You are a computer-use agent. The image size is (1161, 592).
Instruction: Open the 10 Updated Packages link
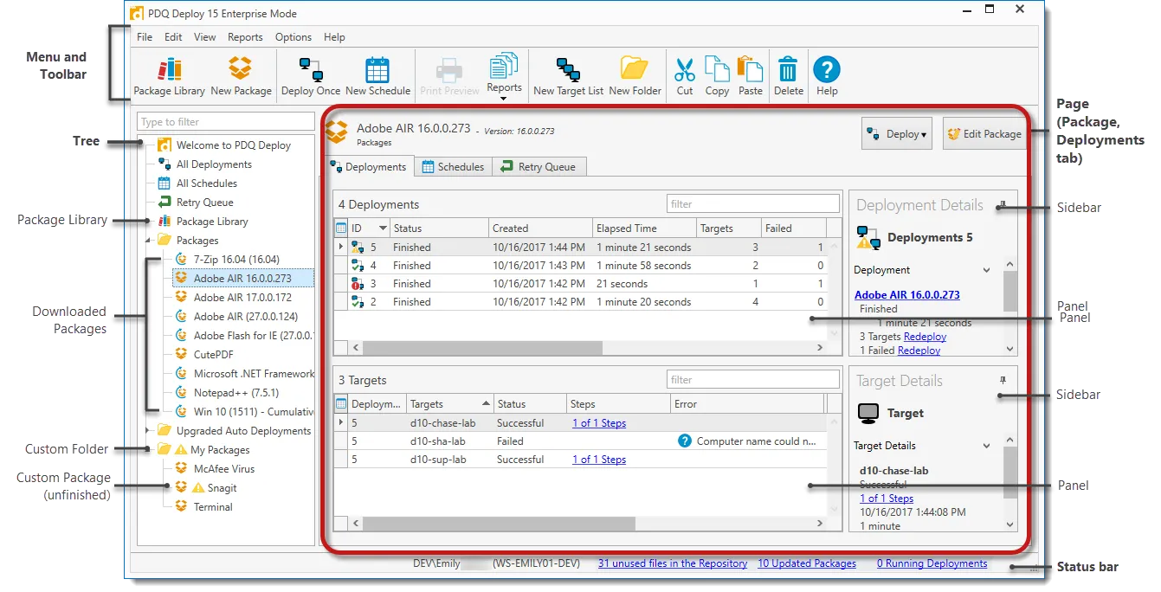pyautogui.click(x=806, y=563)
